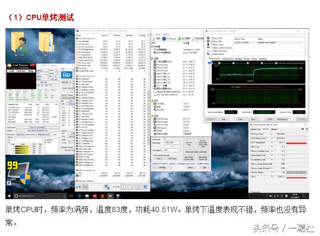Click the Limit Reasons window coin icon
The height and width of the screenshot is (236, 320).
[x=9, y=66]
